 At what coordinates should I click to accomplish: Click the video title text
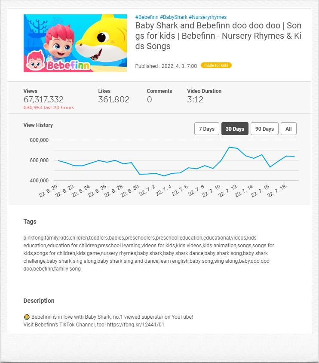pos(218,36)
